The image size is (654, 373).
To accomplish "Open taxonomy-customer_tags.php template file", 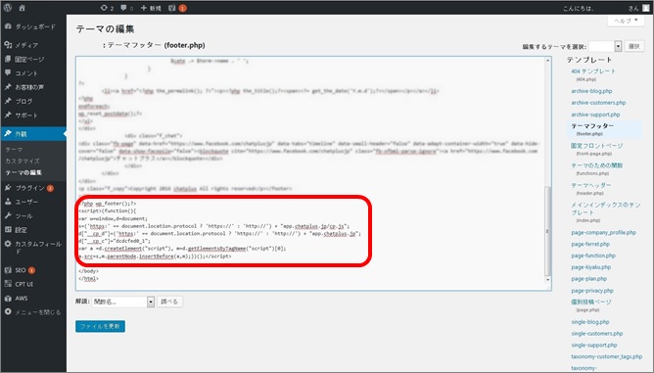I will pyautogui.click(x=606, y=356).
